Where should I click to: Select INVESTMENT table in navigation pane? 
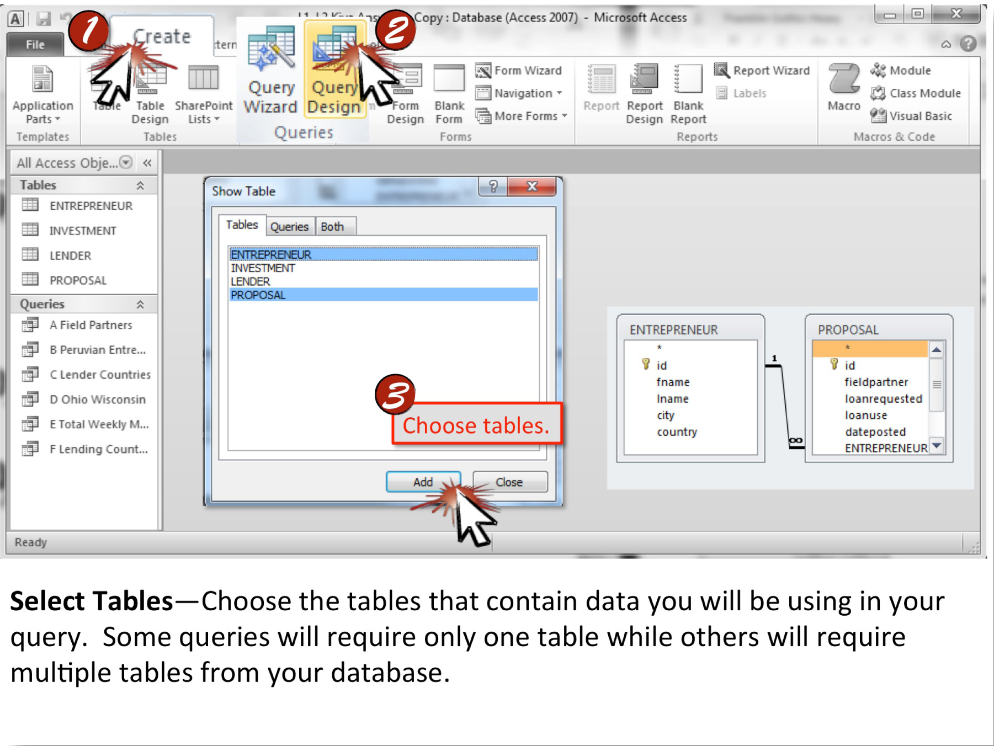[x=84, y=231]
